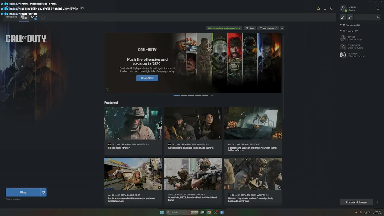This screenshot has height=216, width=384.
Task: Click the "Push the offensive" banner headline
Action: click(147, 61)
